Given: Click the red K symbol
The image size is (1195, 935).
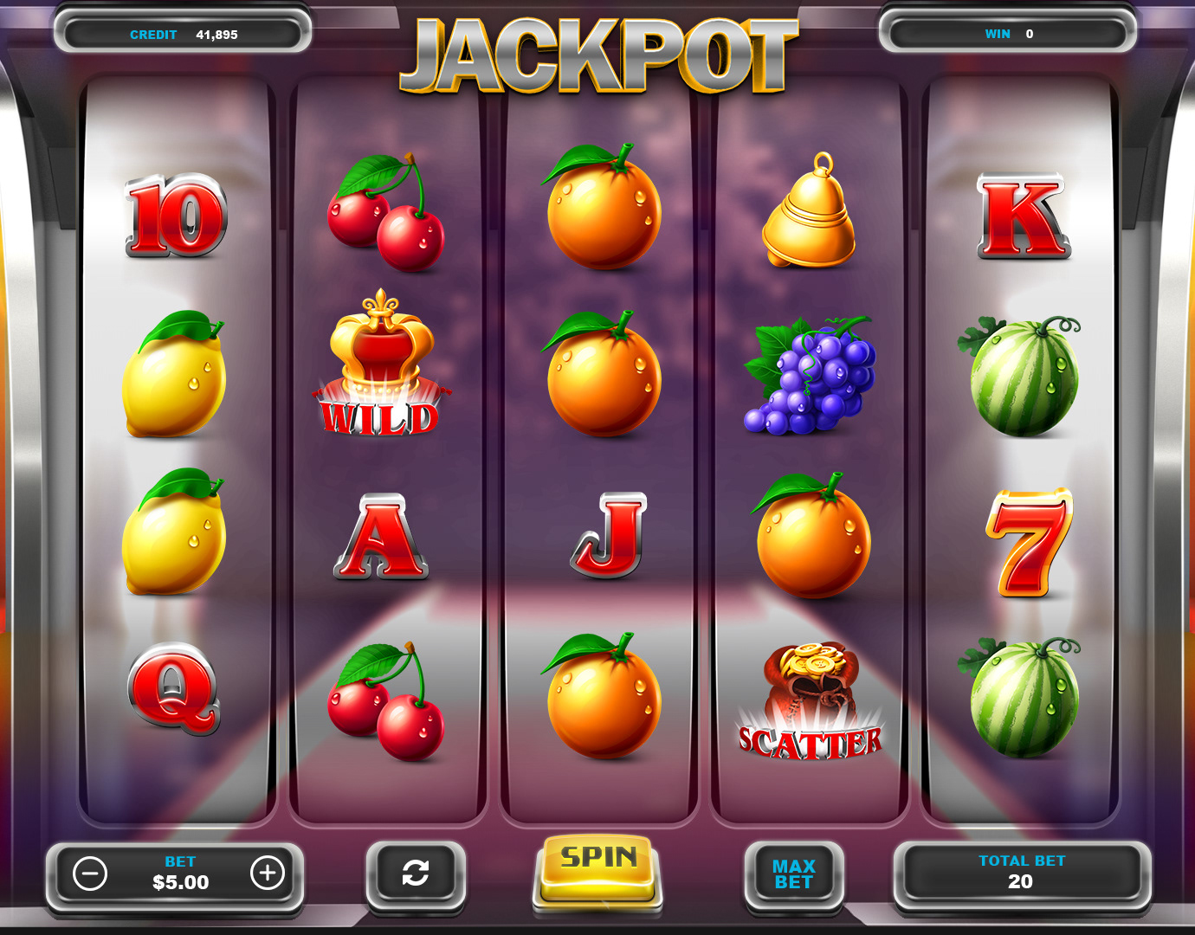Looking at the screenshot, I should click(x=1023, y=216).
